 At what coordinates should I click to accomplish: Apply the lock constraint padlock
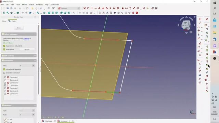click(x=123, y=8)
